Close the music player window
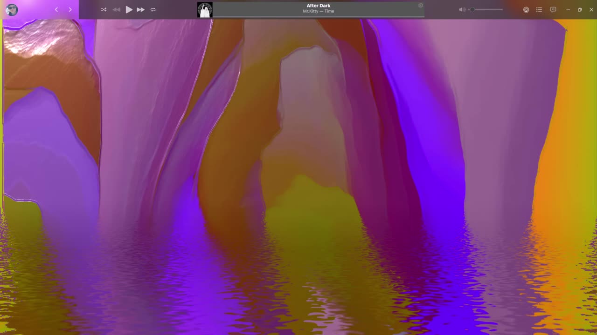 tap(591, 9)
